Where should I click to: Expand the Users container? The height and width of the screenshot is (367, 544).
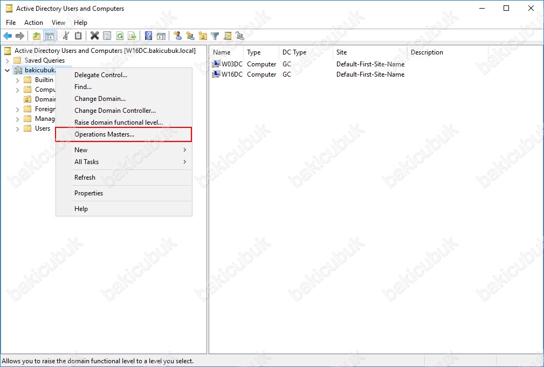point(18,129)
